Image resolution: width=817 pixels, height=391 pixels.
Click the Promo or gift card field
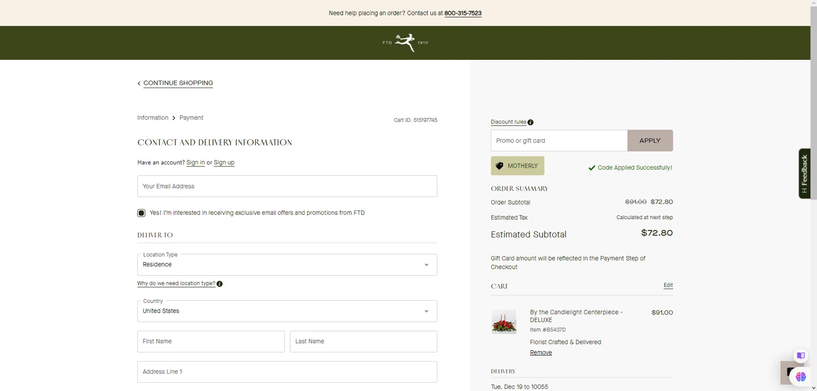point(559,140)
